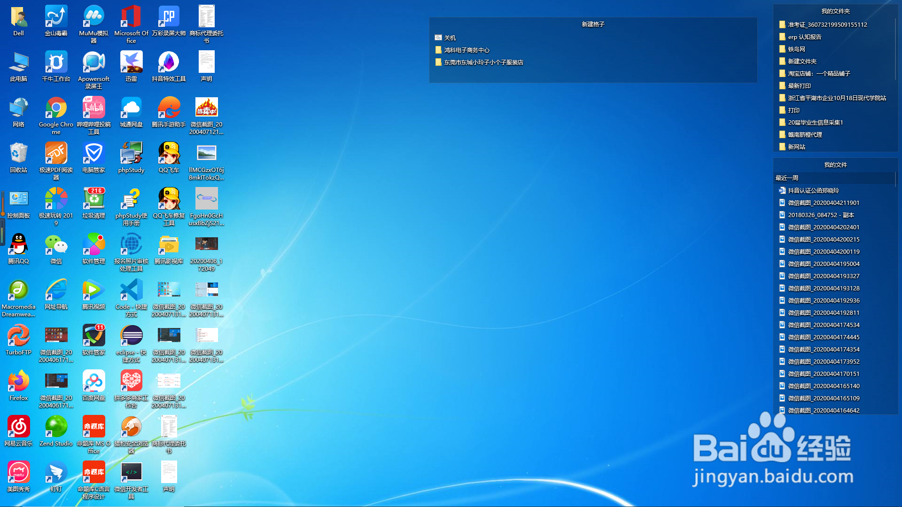
Task: Open 此电脑 computer icon
Action: point(18,62)
